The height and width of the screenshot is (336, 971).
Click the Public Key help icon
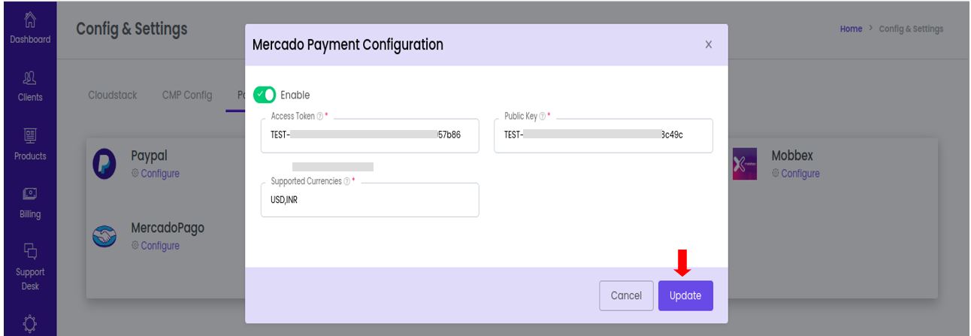[538, 118]
